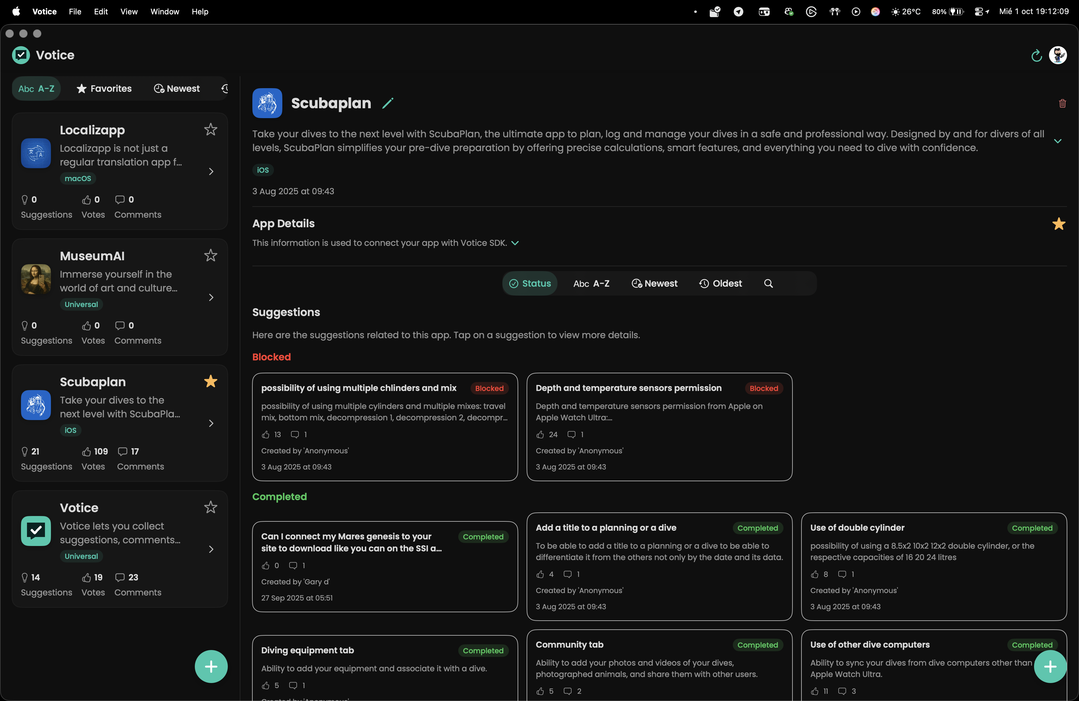Click the pencil edit icon next to Scubaplan
Screen dimensions: 1079x701
[x=388, y=103]
